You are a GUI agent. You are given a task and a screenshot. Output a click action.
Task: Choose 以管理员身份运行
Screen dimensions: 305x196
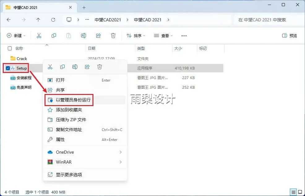85,100
